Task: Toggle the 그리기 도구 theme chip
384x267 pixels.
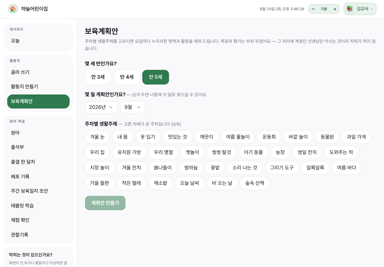Action: (281, 168)
